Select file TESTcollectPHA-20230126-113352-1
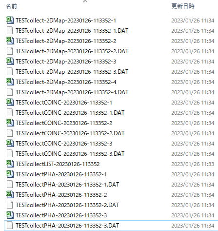Image resolution: width=218 pixels, height=231 pixels. point(61,174)
